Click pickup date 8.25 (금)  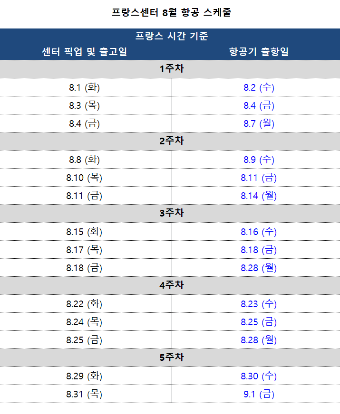coord(84,340)
